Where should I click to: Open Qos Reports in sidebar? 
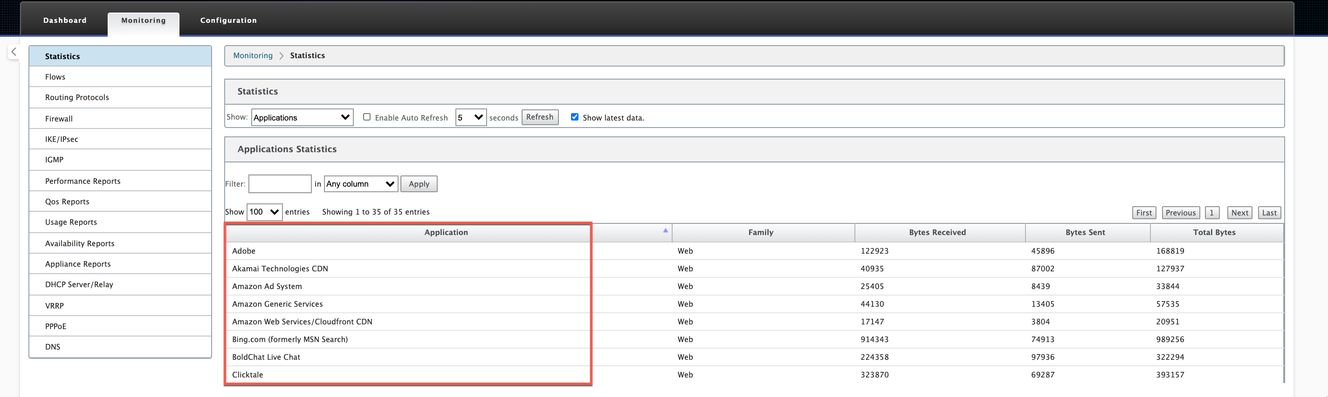click(120, 202)
